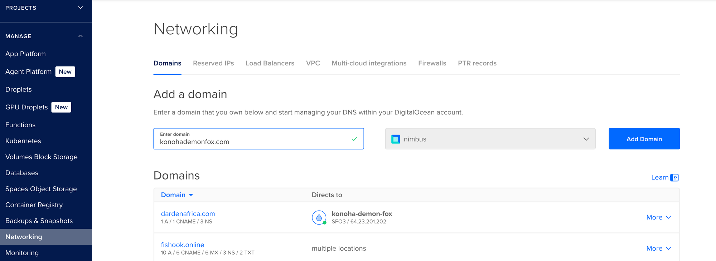
Task: Click the 'Directs to' column header
Action: [327, 195]
